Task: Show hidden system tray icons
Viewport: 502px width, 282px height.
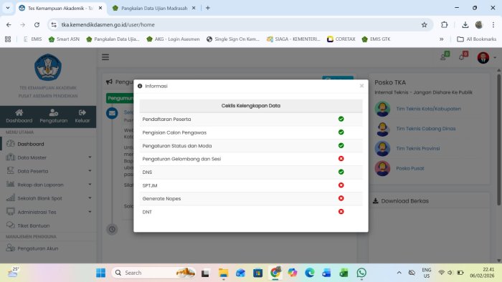Action: pos(399,273)
